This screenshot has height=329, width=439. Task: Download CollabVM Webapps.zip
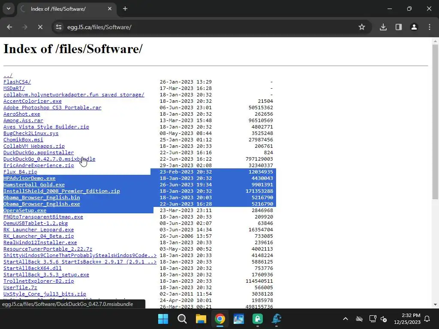[34, 147]
